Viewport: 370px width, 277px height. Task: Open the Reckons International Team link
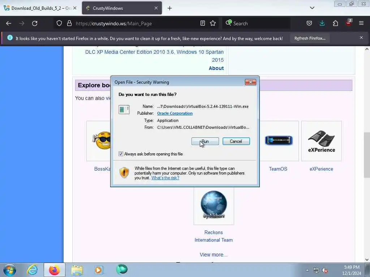pos(214,236)
